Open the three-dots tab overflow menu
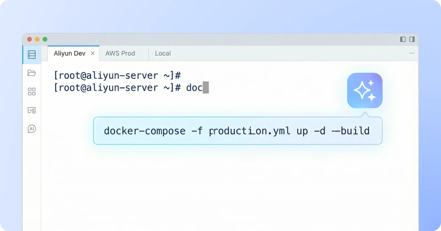Screen dimensions: 441x231 pyautogui.click(x=411, y=53)
